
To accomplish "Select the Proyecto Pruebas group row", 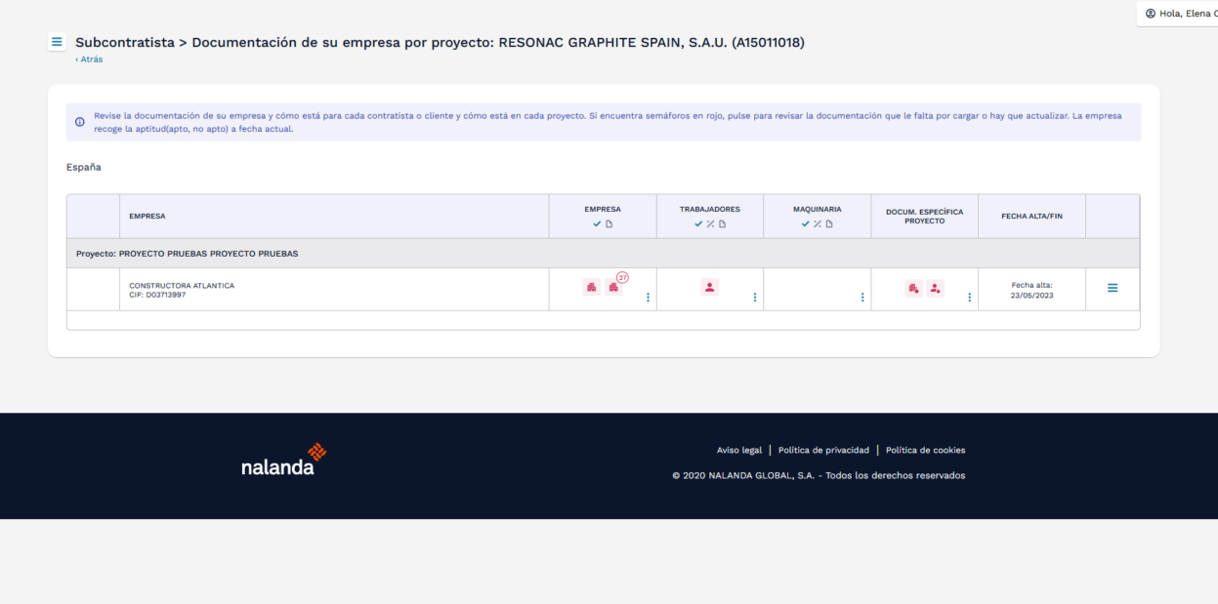I will [x=603, y=254].
